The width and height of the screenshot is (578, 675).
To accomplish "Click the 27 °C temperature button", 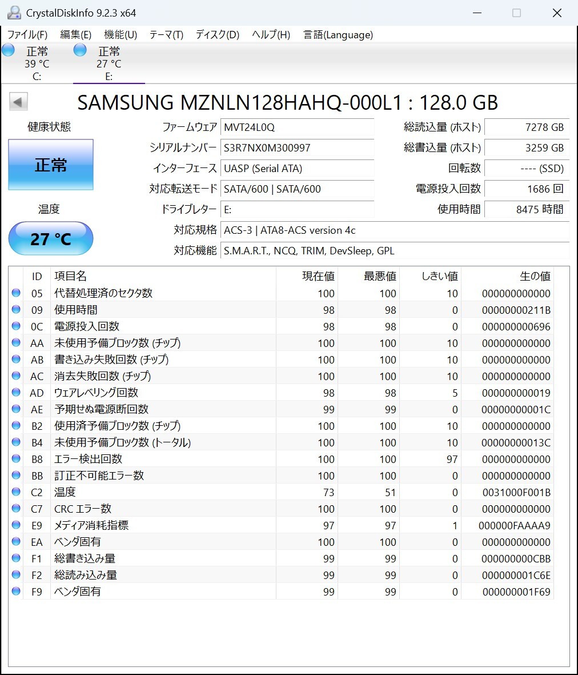I will pyautogui.click(x=51, y=239).
